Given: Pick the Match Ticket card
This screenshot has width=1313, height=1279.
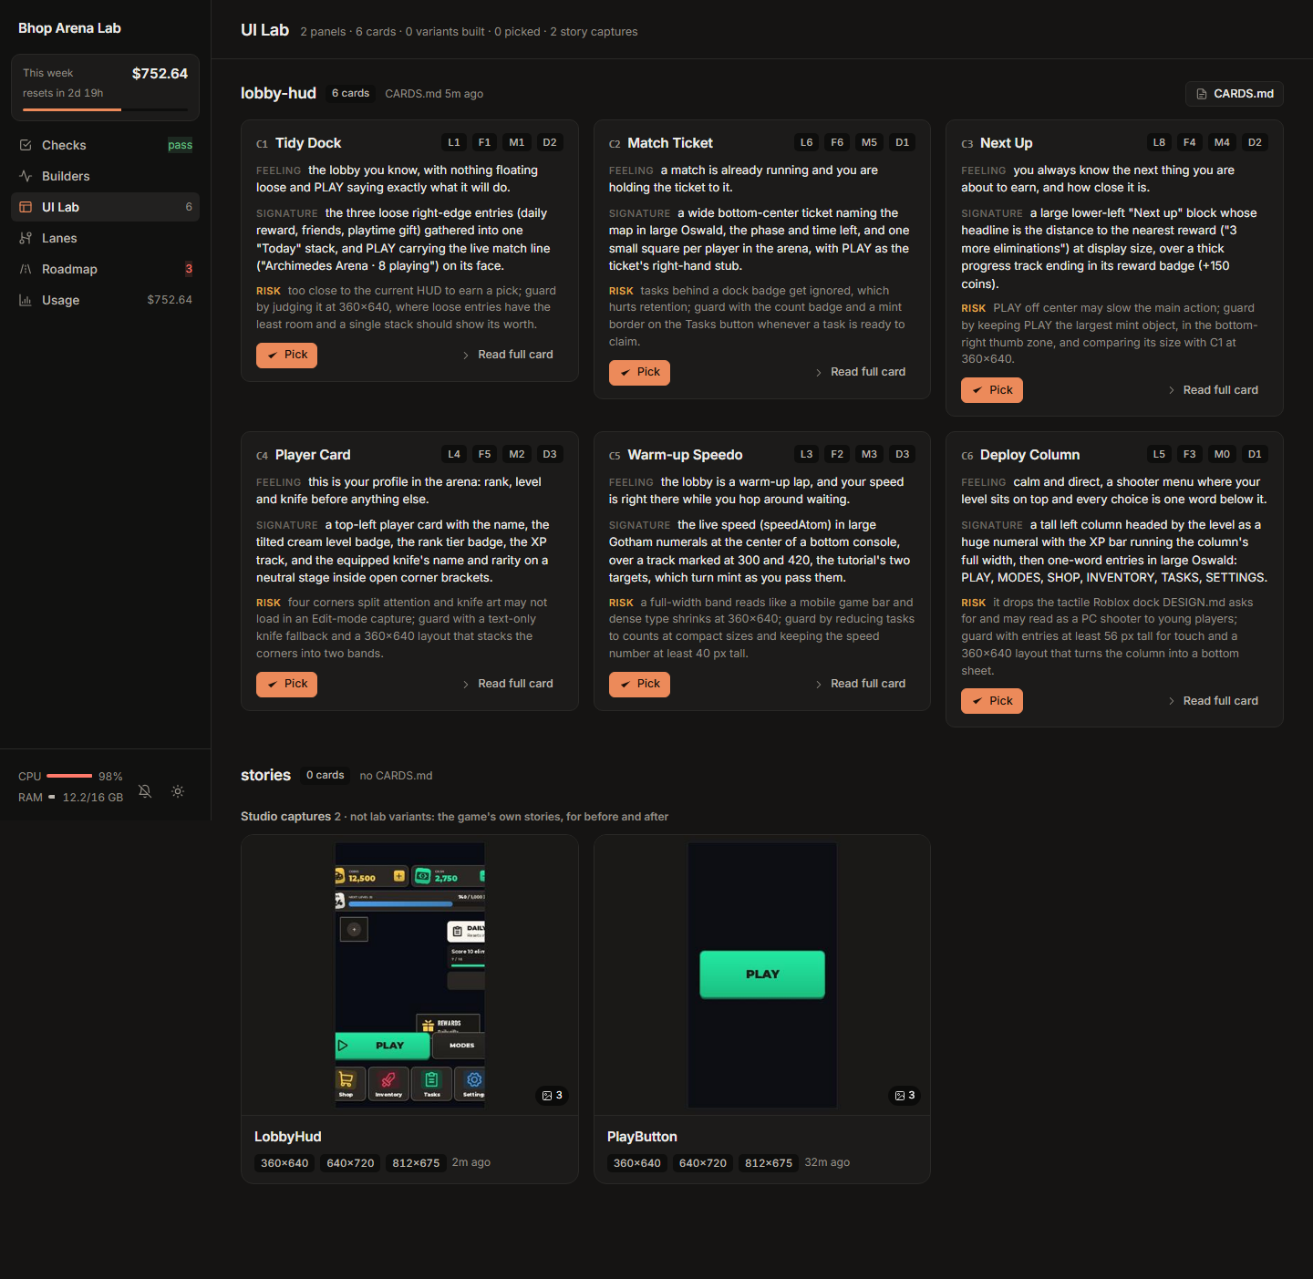Looking at the screenshot, I should click(639, 372).
